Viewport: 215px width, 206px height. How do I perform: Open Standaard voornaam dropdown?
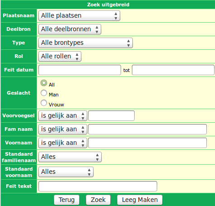66,172
